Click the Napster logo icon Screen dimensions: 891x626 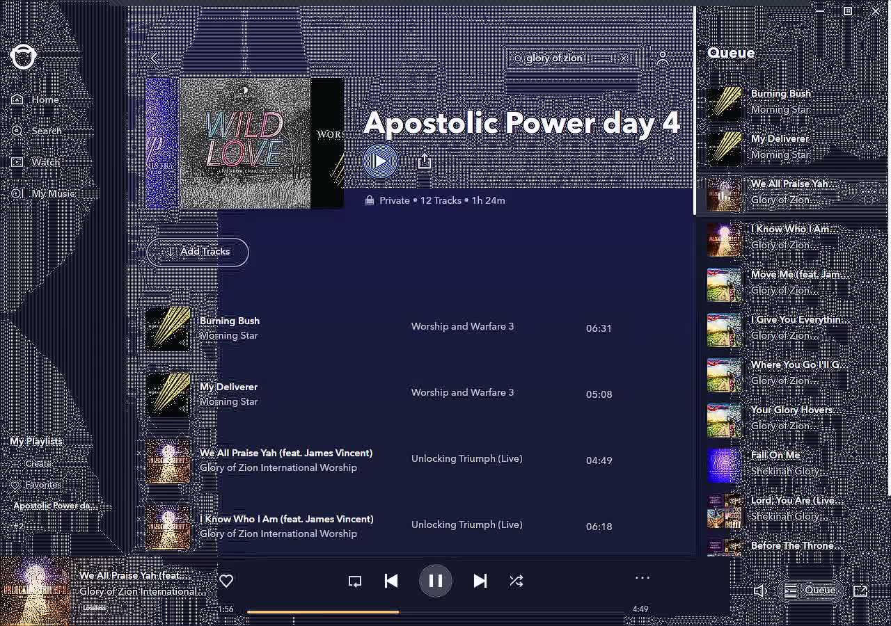pyautogui.click(x=23, y=57)
